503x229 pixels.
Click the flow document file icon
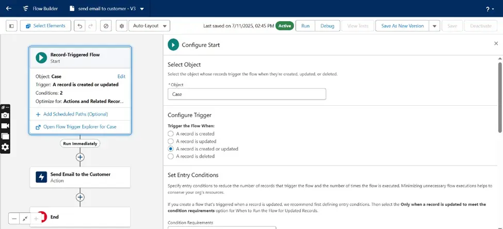pyautogui.click(x=72, y=9)
